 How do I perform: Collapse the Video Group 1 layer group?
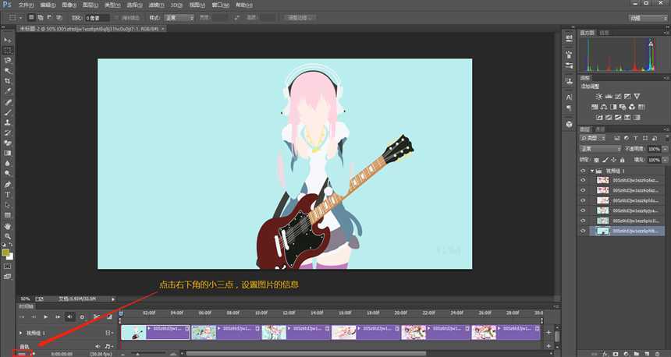pos(592,171)
